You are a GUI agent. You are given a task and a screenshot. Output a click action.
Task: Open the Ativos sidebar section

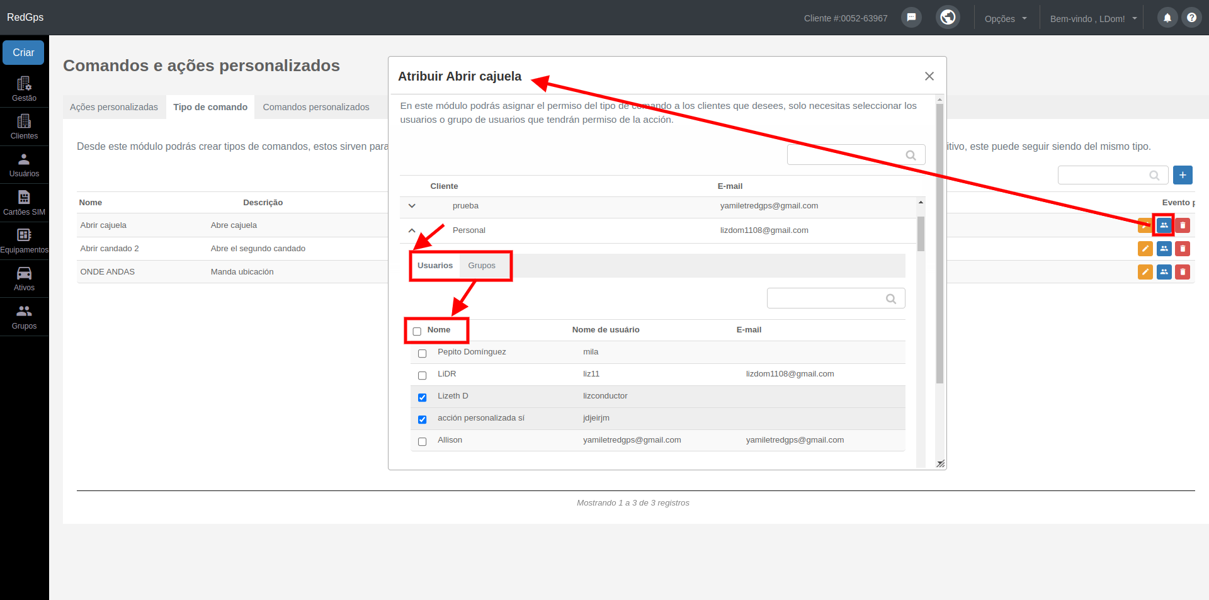pos(24,278)
